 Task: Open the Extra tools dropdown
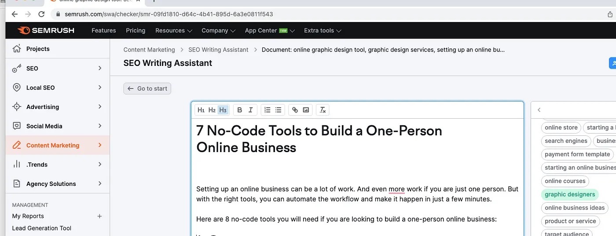coord(323,30)
